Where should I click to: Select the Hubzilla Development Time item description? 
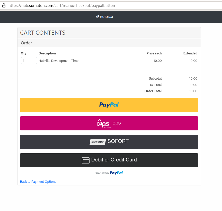point(58,61)
